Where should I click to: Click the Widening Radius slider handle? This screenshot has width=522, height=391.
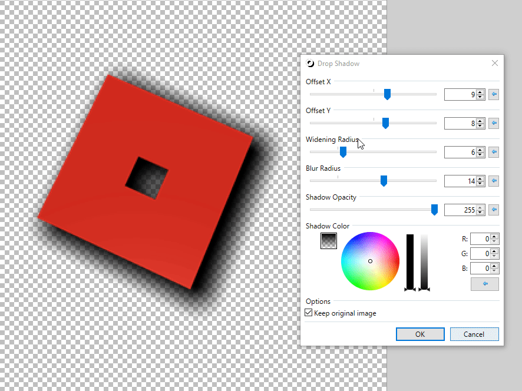pyautogui.click(x=343, y=151)
